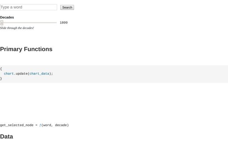Click the 'Primary Functions' heading
This screenshot has height=142, width=228.
click(x=26, y=49)
